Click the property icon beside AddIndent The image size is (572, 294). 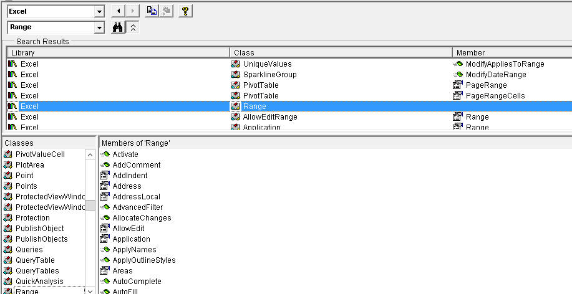pos(105,175)
